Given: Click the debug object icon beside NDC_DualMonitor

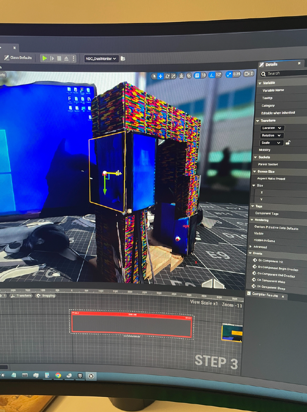Looking at the screenshot, I should [x=123, y=59].
